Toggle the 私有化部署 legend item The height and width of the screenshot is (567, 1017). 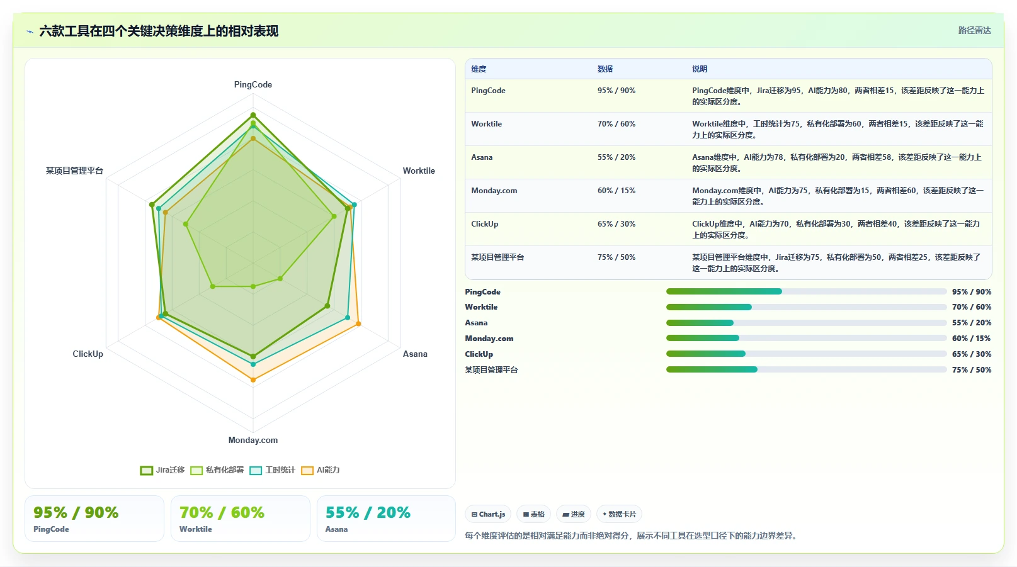coord(217,470)
